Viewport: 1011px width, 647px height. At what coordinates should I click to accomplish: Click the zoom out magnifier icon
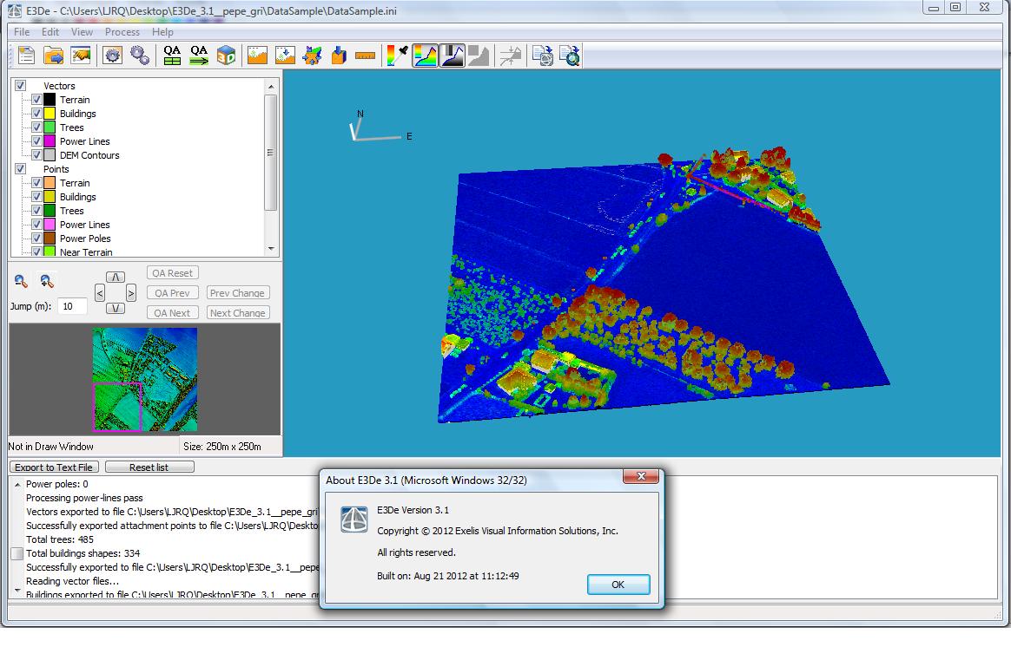[x=21, y=281]
